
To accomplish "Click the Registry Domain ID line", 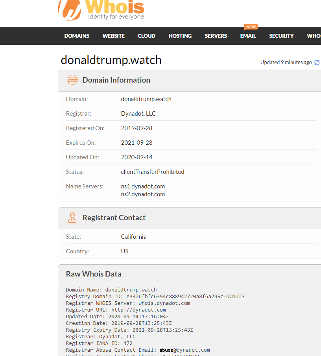I will pos(155,296).
